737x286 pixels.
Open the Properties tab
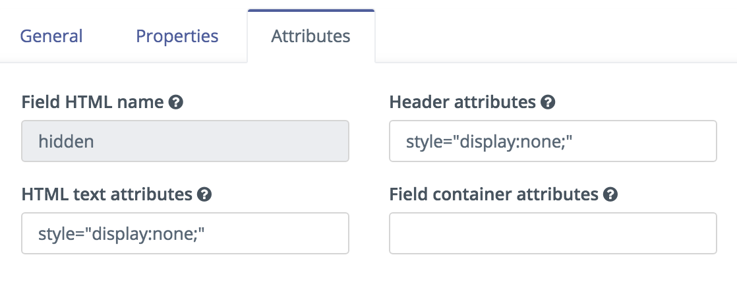(177, 36)
